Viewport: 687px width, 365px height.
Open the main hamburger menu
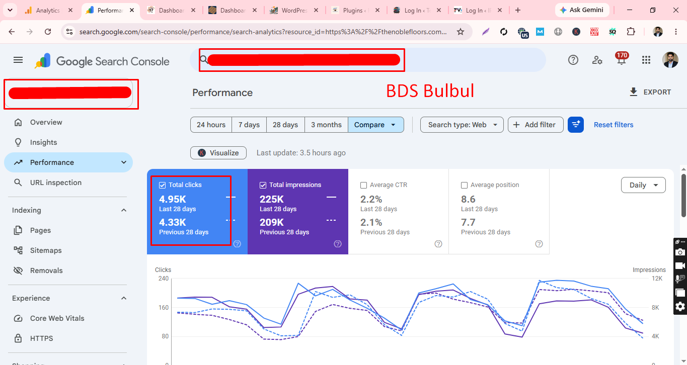(18, 60)
